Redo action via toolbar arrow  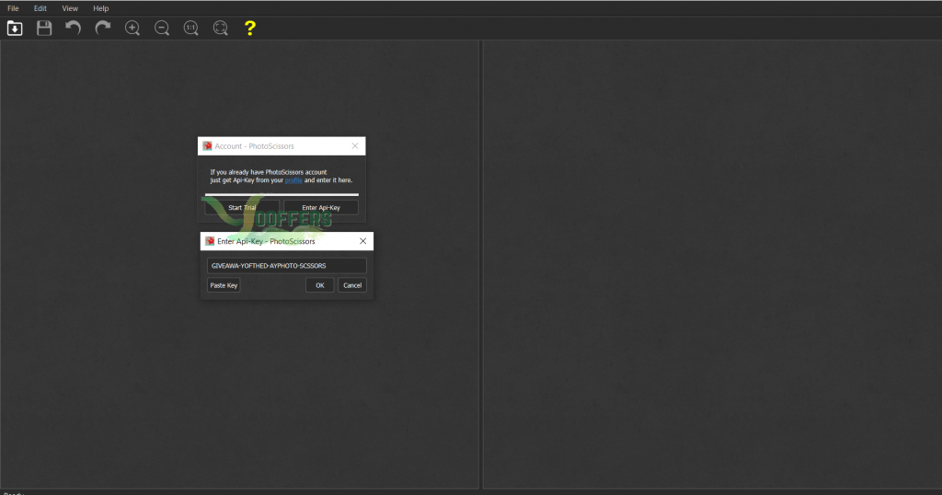103,29
